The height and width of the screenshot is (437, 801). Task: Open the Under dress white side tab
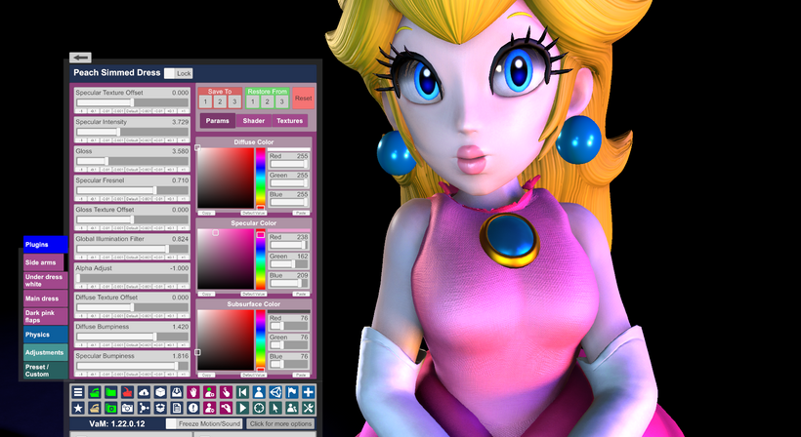(46, 281)
